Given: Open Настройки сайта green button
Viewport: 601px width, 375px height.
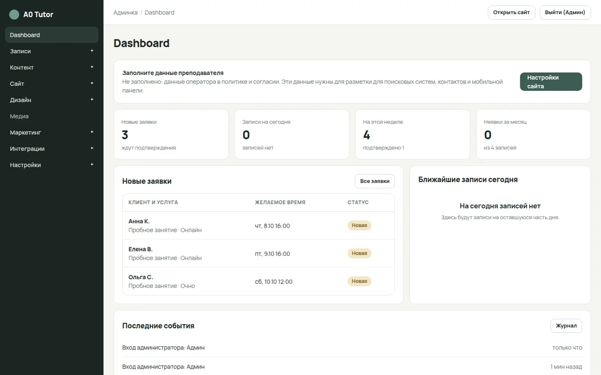Looking at the screenshot, I should (551, 82).
